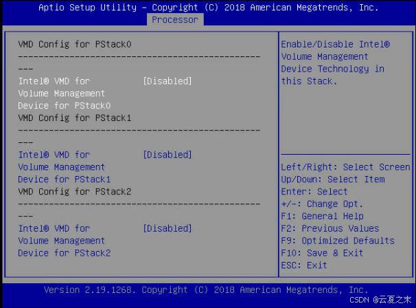Click 'Left/Right: Select Screen' key hint
This screenshot has height=308, width=416.
[346, 167]
